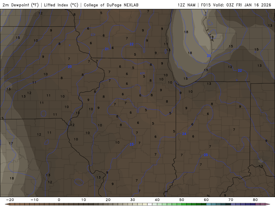This screenshot has width=275, height=206.
Task: Click the colorbar's left arrow end cap
Action: point(7,204)
